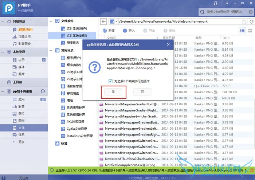Image resolution: width=255 pixels, height=180 pixels.
Task: Open the path device dropdown arrow
Action: tap(117, 21)
